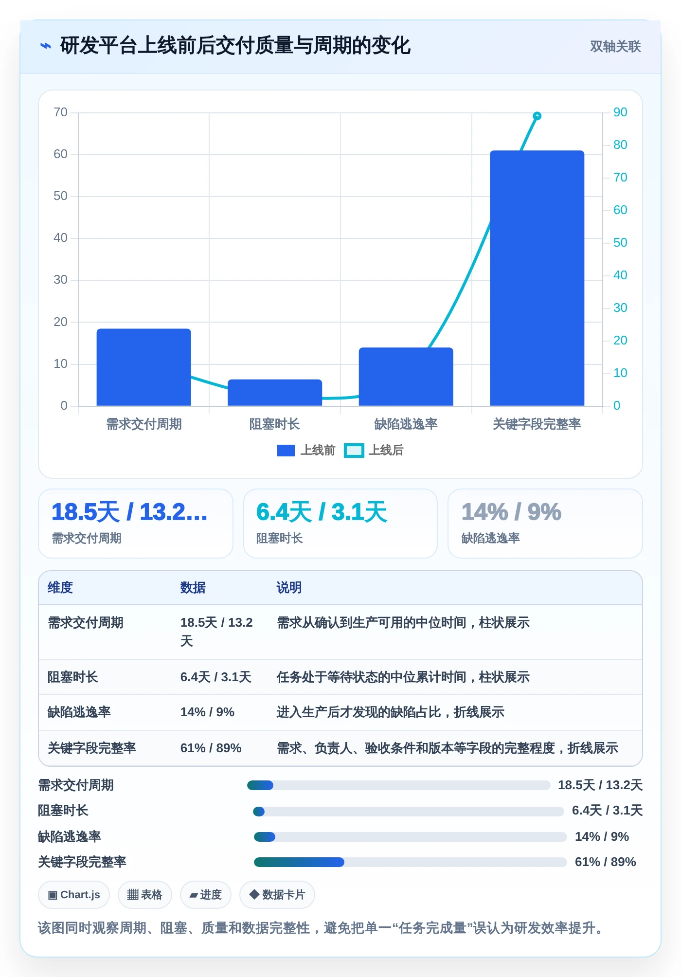This screenshot has width=681, height=977.
Task: Click the line data point near 90
Action: tap(537, 116)
